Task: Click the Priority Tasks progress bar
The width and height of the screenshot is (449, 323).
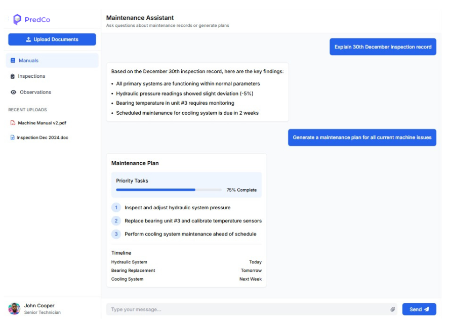Action: tap(169, 190)
